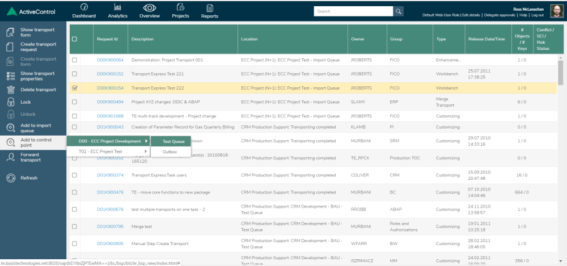Screen dimensions: 567x266
Task: Open the Dashboard gauge icon
Action: tap(84, 7)
